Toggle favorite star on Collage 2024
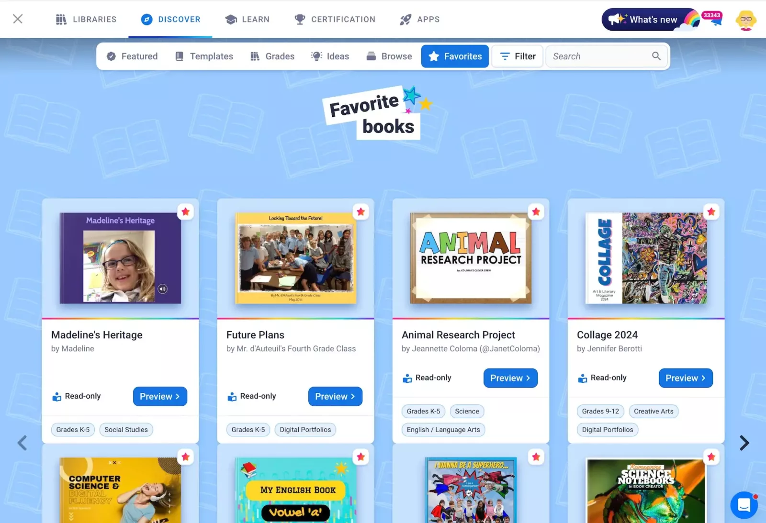The image size is (766, 523). coord(711,211)
